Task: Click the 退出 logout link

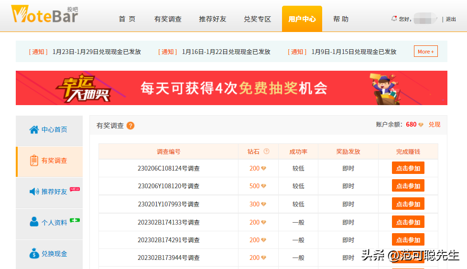Action: 451,19
